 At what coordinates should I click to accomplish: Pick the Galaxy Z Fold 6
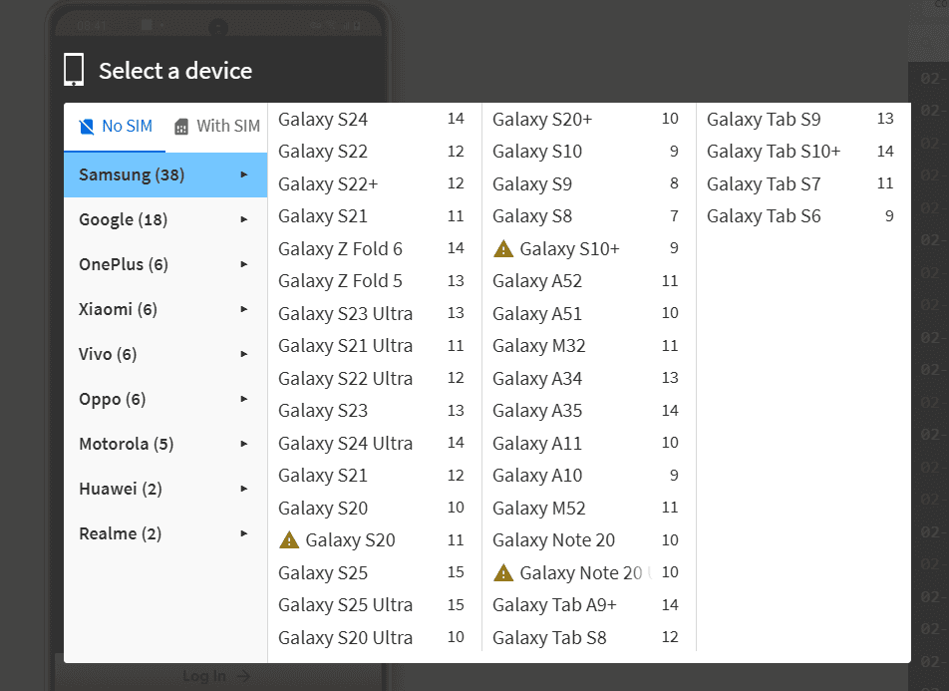(340, 249)
